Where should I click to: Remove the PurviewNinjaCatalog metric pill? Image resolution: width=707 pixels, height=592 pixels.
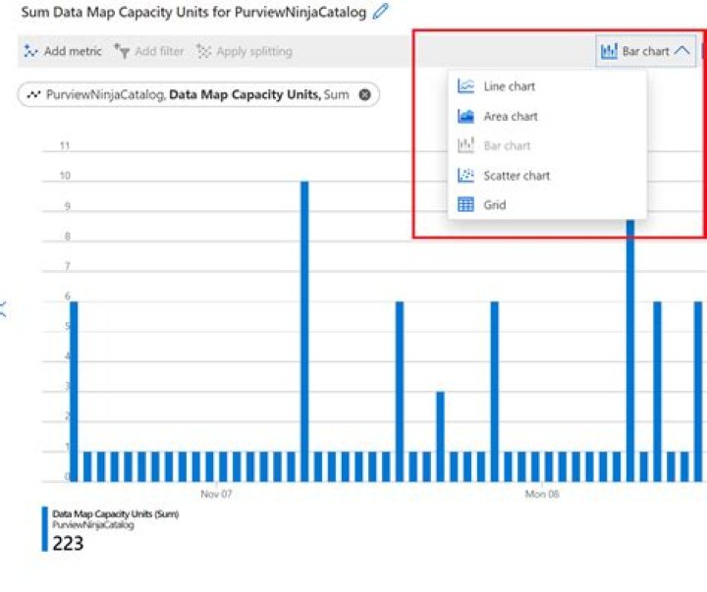364,94
